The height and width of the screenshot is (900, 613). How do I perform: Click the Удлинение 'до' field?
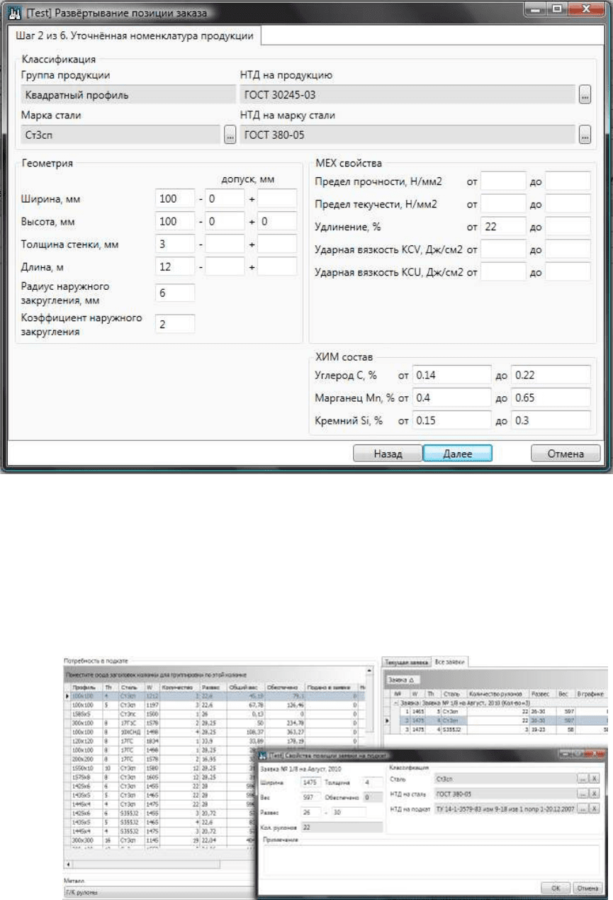[x=568, y=227]
